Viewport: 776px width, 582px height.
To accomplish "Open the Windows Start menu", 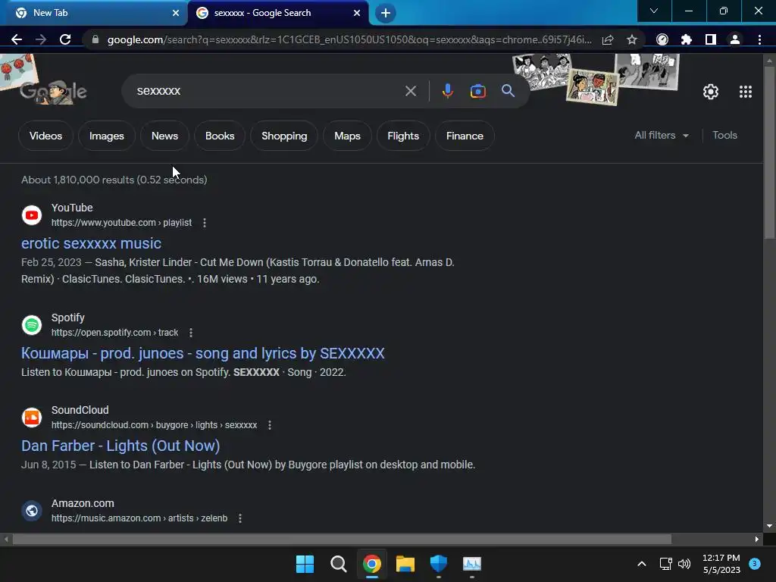I will [305, 564].
